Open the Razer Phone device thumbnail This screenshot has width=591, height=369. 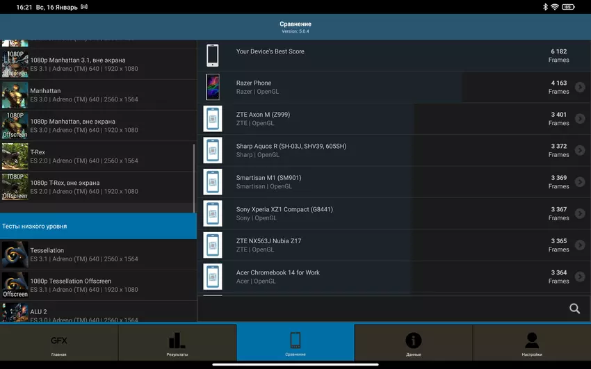click(x=213, y=87)
